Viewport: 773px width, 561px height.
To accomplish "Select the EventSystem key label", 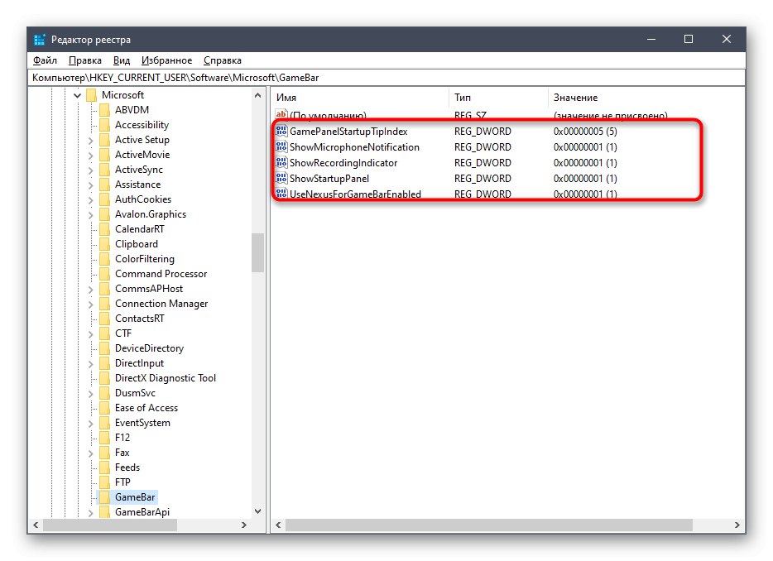I will pyautogui.click(x=142, y=423).
